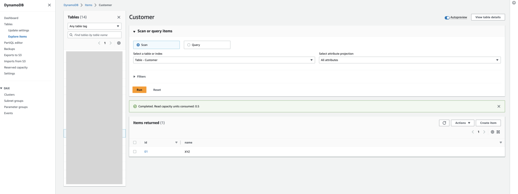Click the next page chevron for items
This screenshot has height=194, width=518.
484,132
